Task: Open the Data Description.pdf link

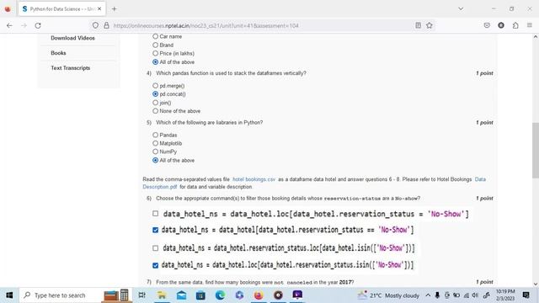Action: [x=160, y=187]
